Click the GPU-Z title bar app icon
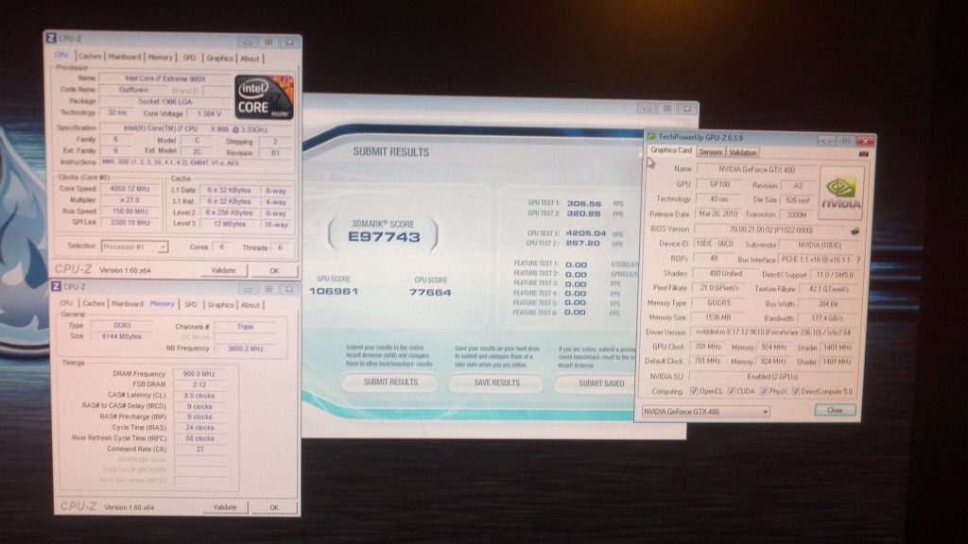Screen dimensions: 968x544 pyautogui.click(x=651, y=137)
